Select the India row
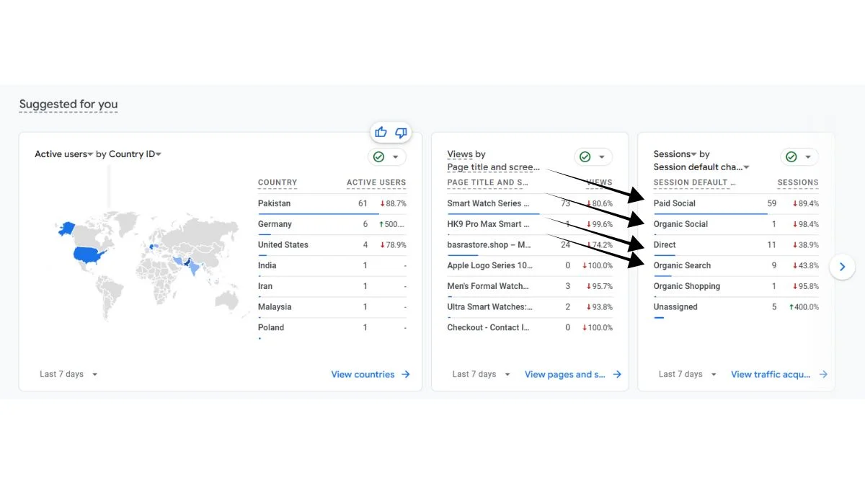 click(x=332, y=265)
